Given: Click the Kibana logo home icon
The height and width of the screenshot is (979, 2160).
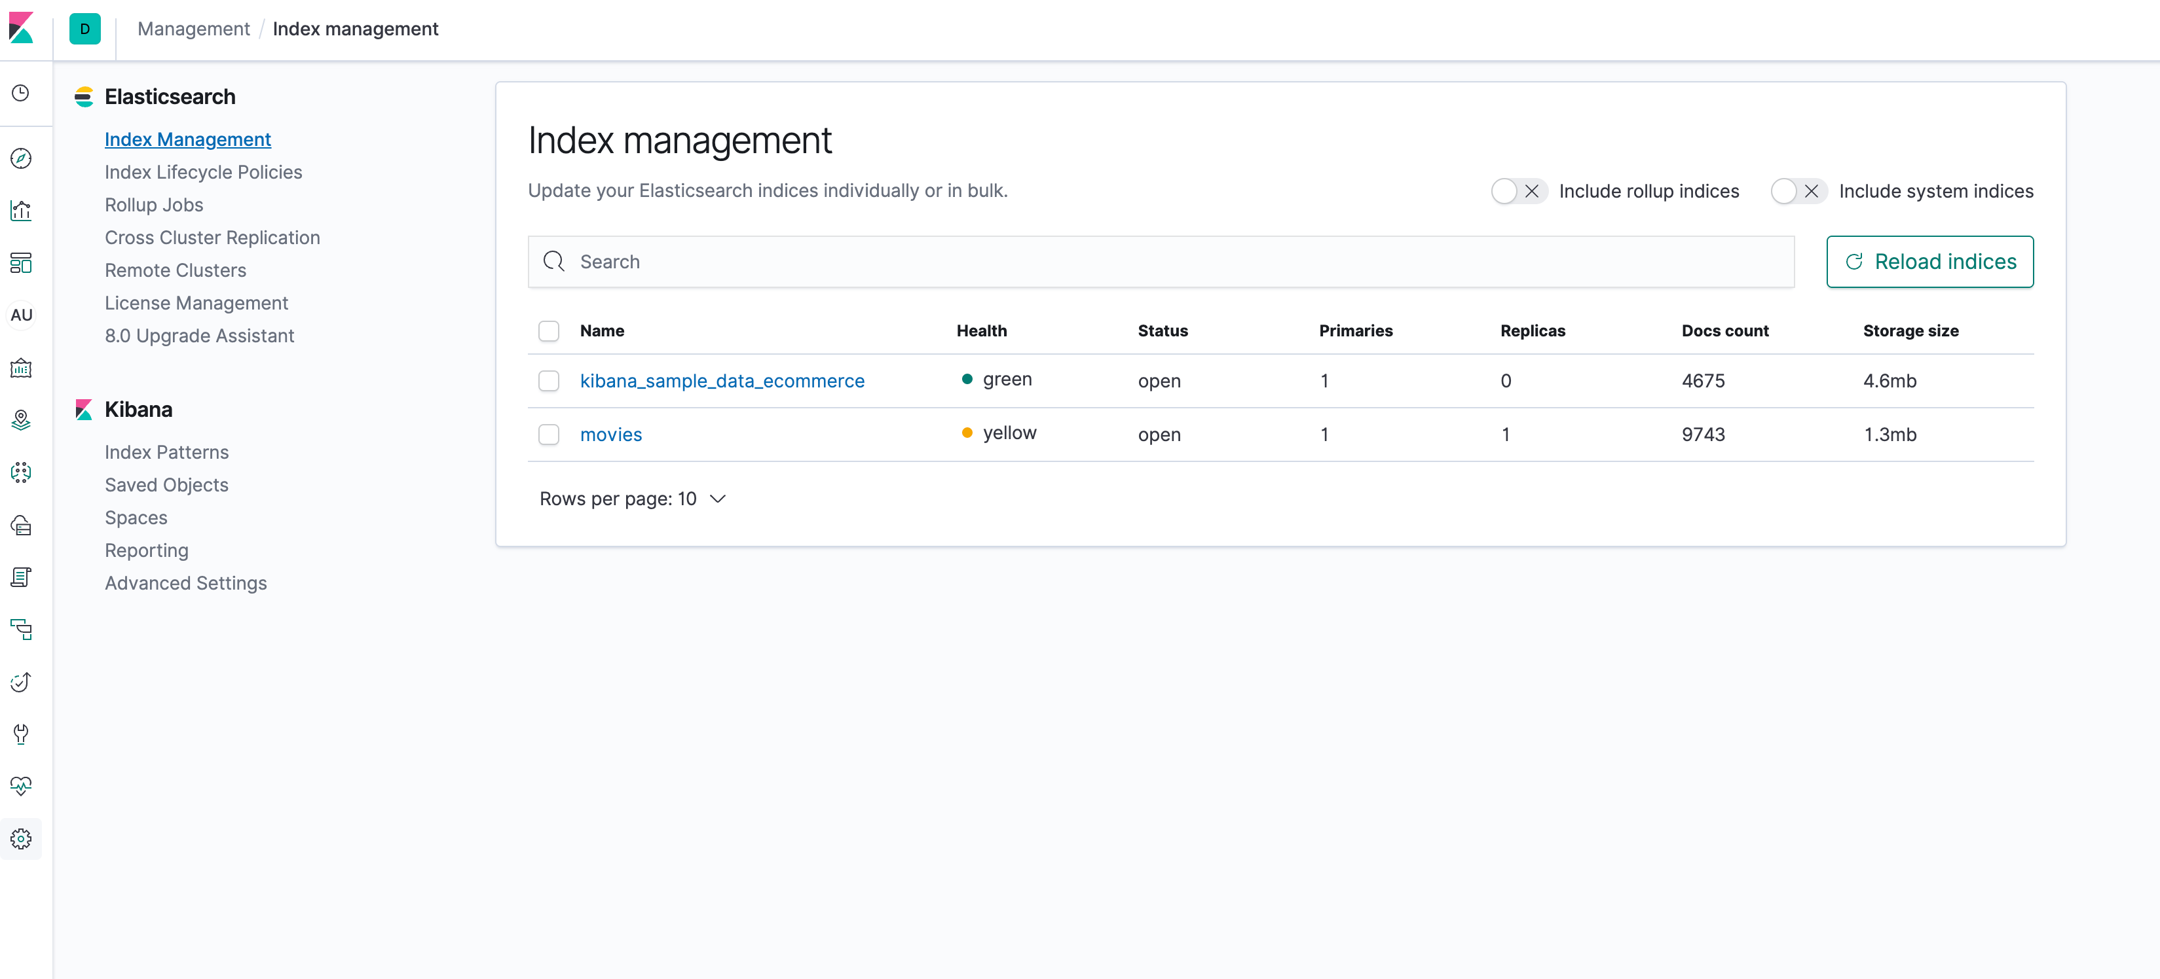Looking at the screenshot, I should [x=21, y=27].
